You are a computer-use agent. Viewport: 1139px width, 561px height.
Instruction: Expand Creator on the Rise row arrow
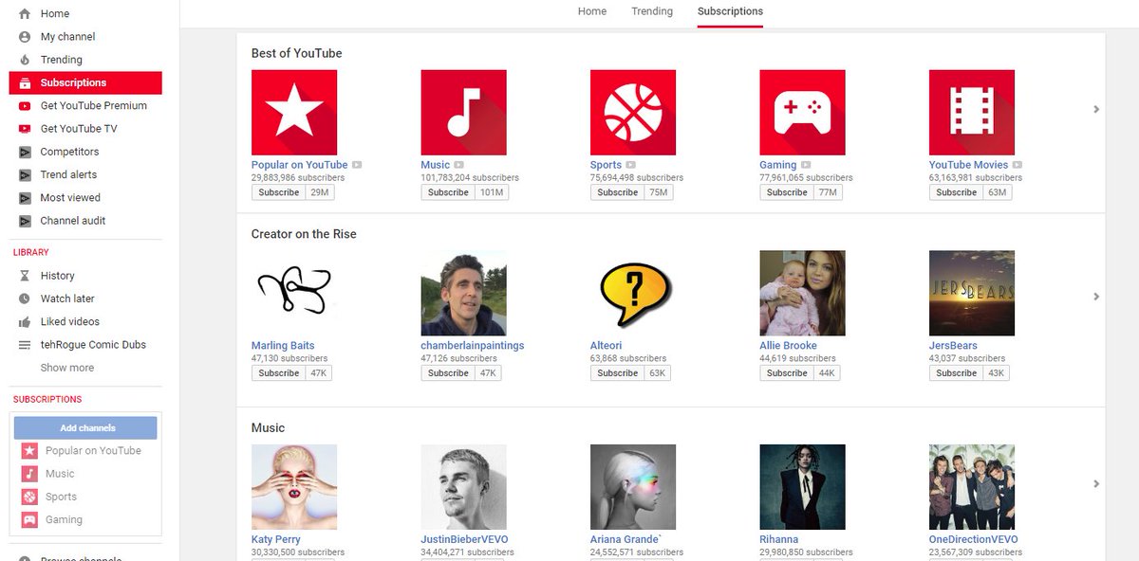[1096, 297]
